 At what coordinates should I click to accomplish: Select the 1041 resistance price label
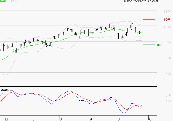point(166,20)
